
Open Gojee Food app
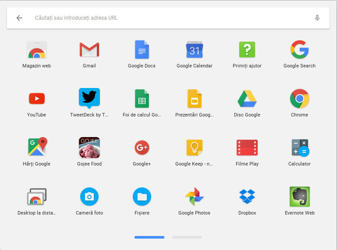click(89, 148)
